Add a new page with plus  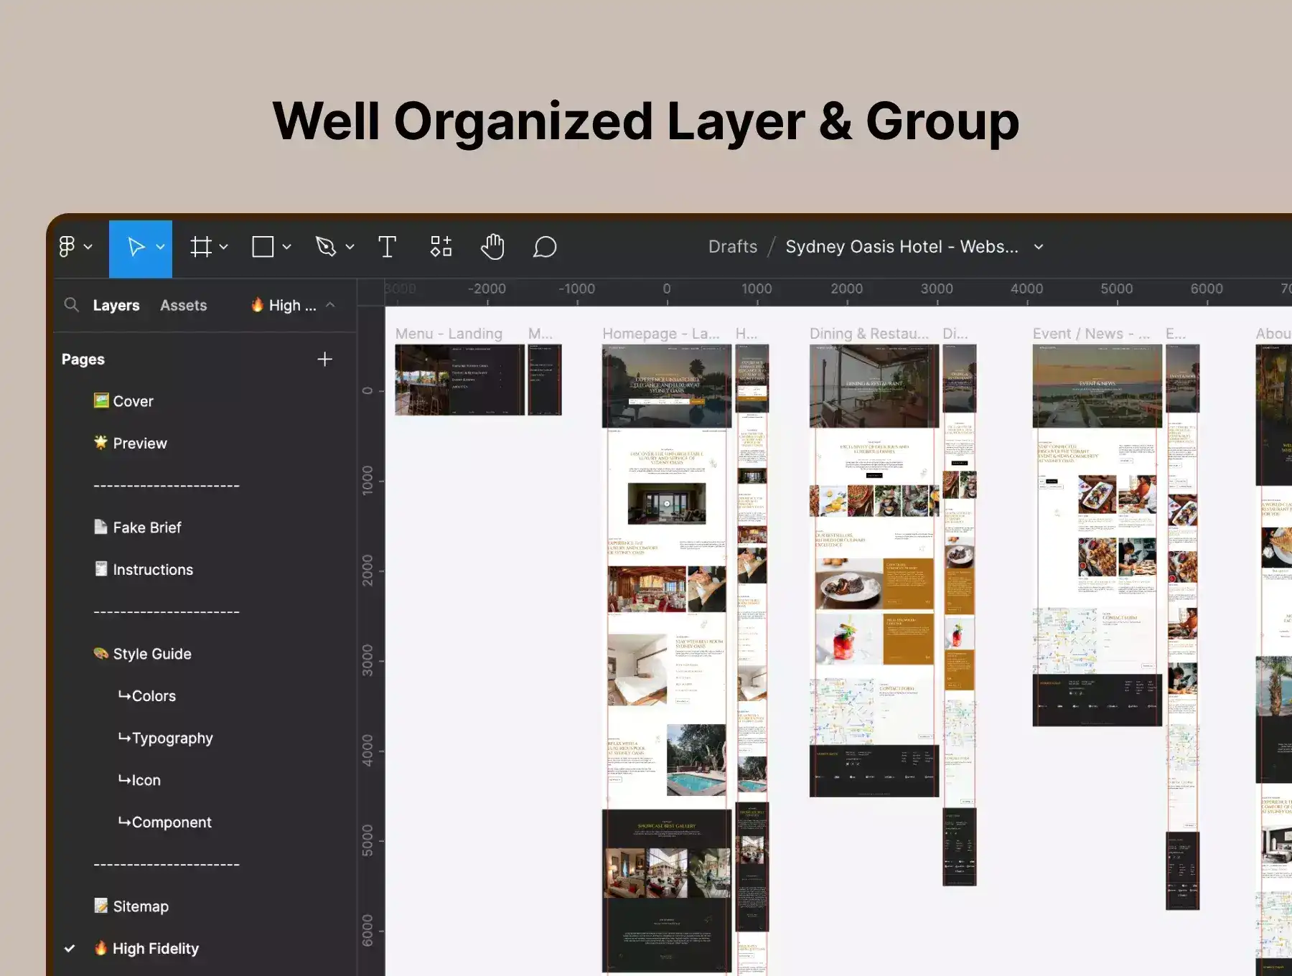[324, 359]
